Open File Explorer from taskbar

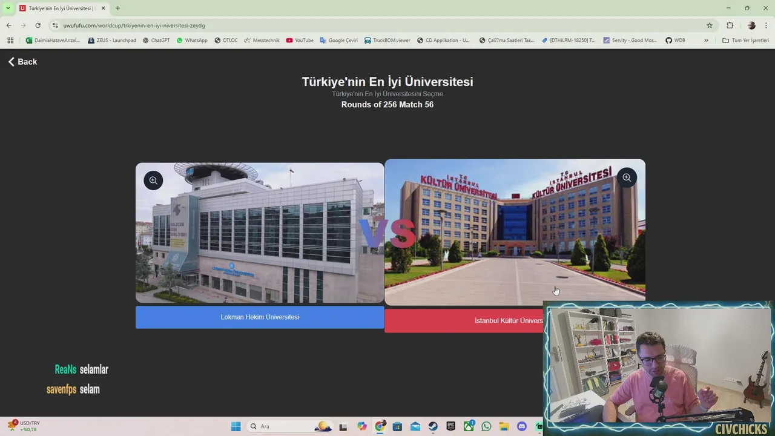coord(504,426)
